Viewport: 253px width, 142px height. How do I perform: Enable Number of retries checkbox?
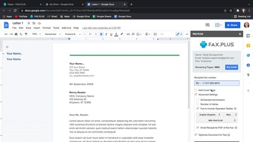[198, 104]
